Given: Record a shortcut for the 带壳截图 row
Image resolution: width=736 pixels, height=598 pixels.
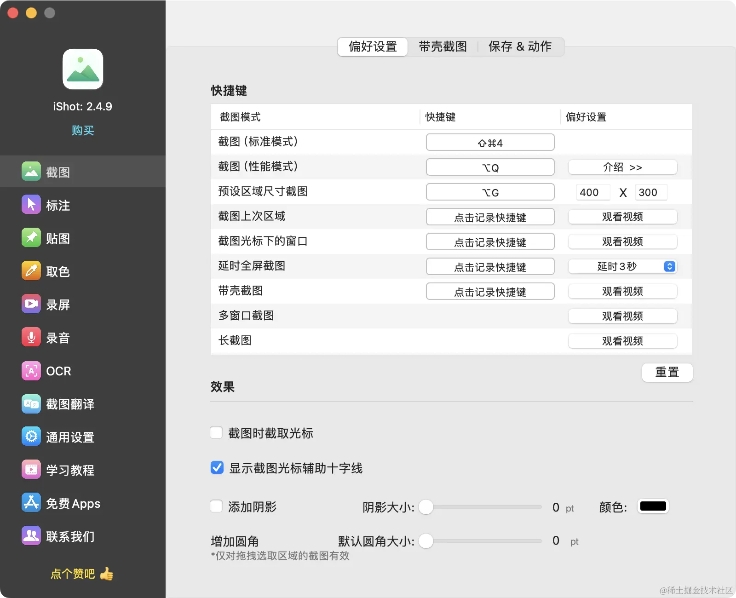Looking at the screenshot, I should [x=490, y=291].
